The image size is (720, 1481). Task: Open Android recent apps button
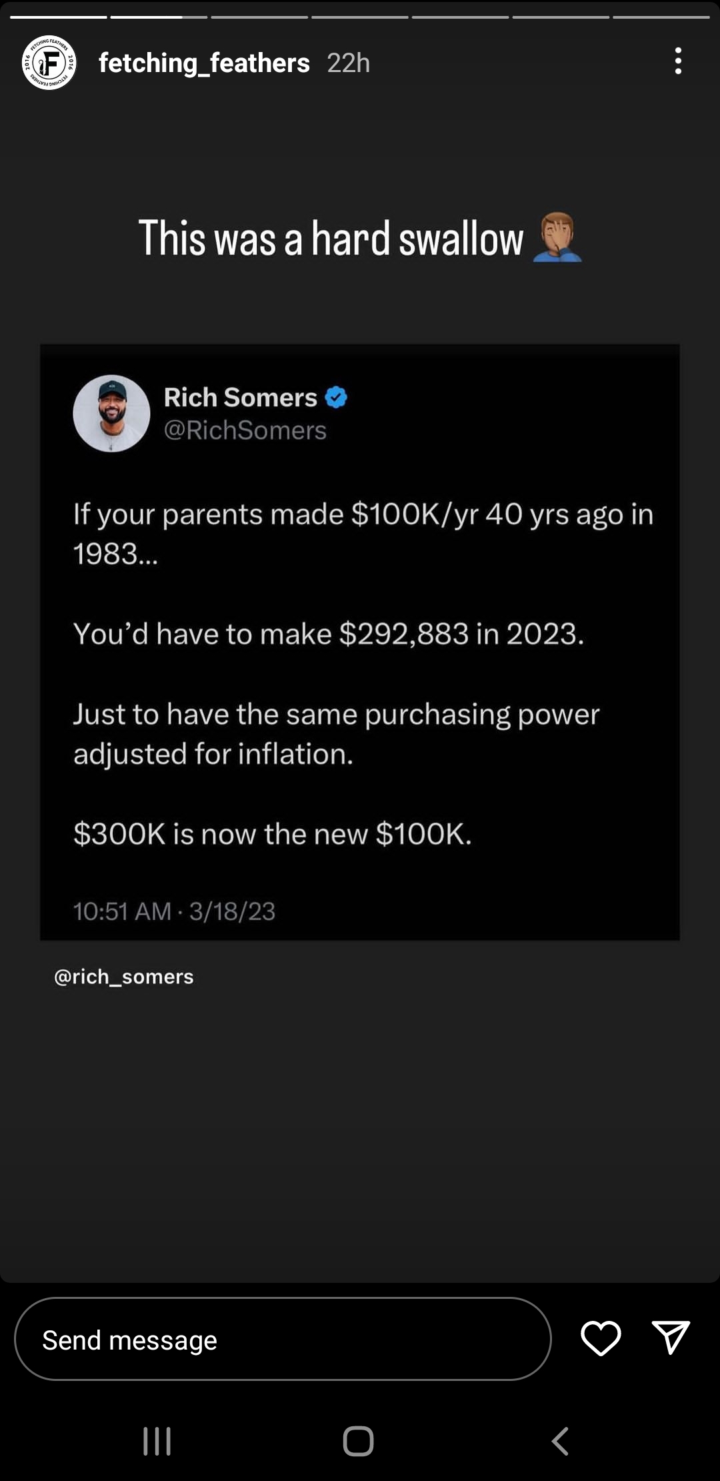pyautogui.click(x=157, y=1441)
